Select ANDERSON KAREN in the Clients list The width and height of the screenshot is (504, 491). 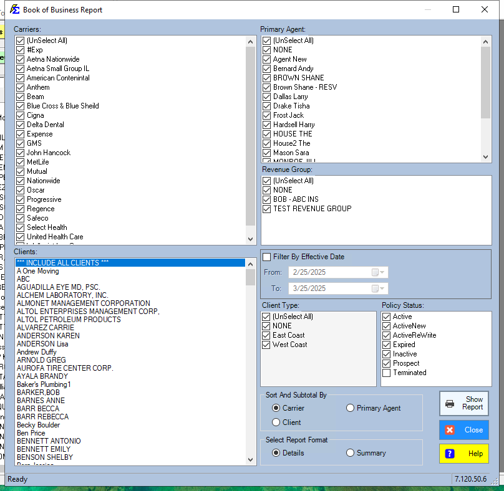(48, 335)
